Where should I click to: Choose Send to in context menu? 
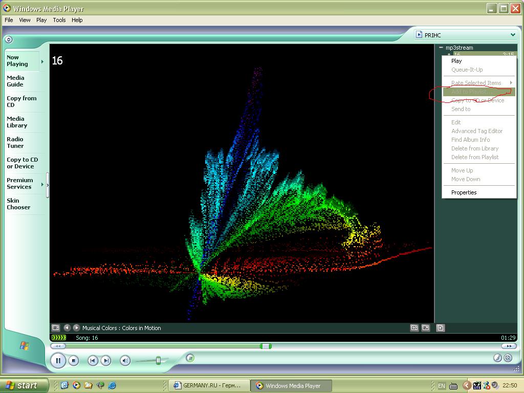479,109
